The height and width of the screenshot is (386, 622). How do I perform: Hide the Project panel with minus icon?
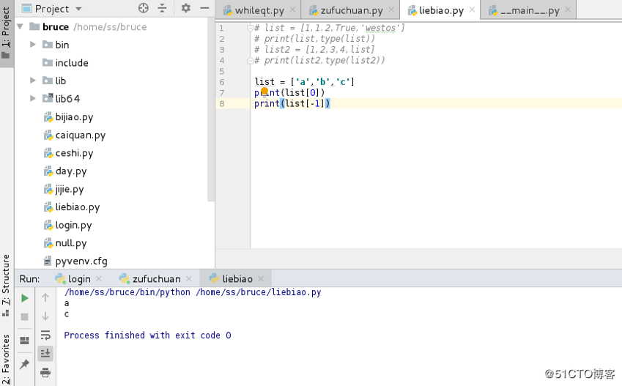click(204, 8)
